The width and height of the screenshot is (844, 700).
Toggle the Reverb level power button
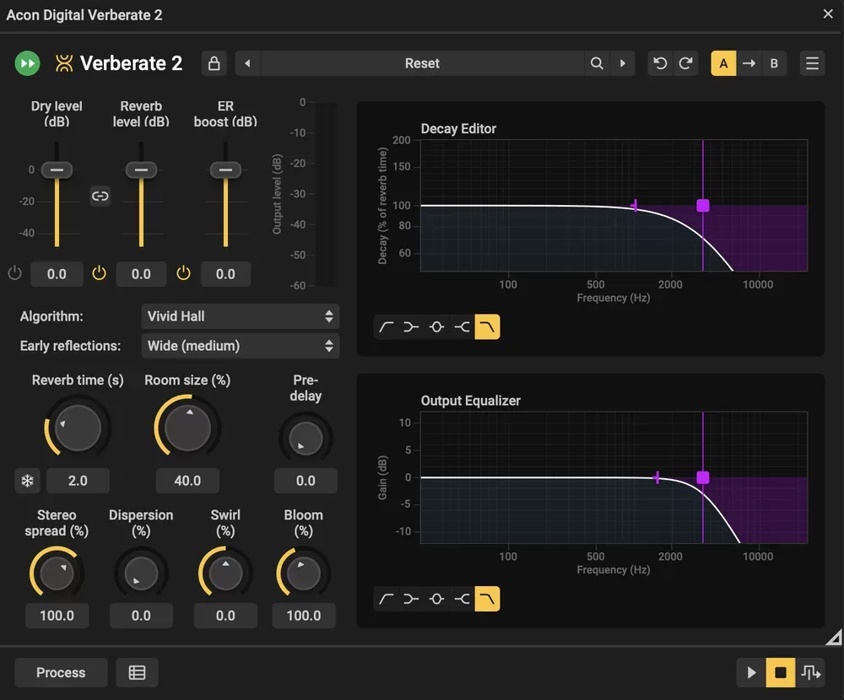pos(99,273)
